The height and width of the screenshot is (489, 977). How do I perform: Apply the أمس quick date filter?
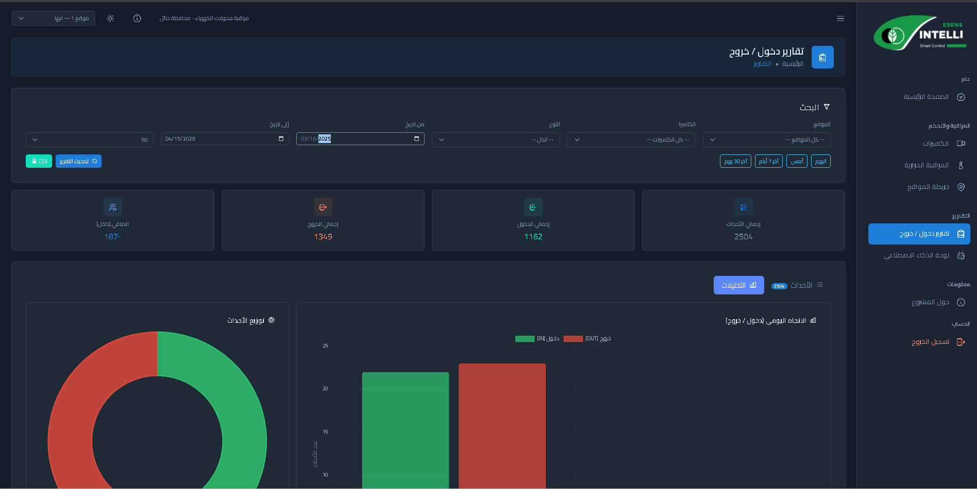(797, 161)
